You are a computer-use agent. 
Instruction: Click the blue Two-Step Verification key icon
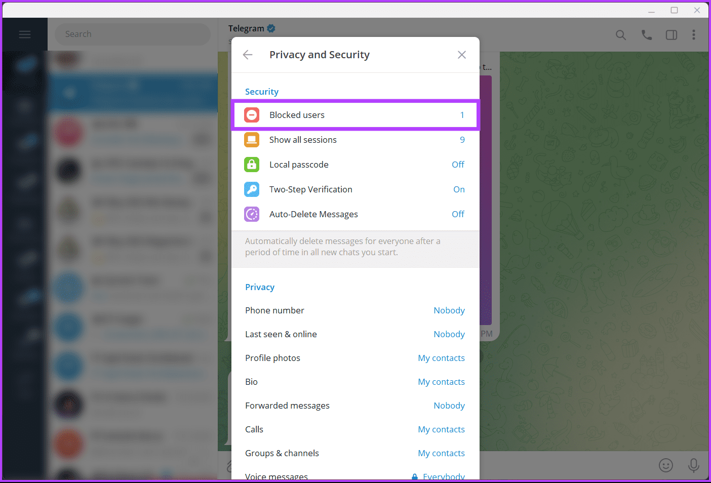coord(252,189)
